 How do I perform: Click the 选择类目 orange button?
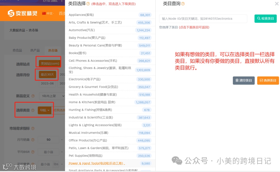point(268,80)
